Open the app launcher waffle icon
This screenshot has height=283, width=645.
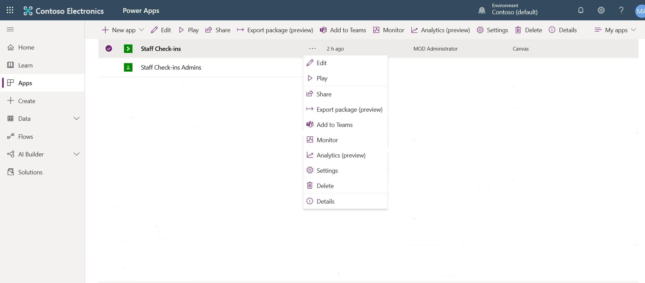point(10,10)
